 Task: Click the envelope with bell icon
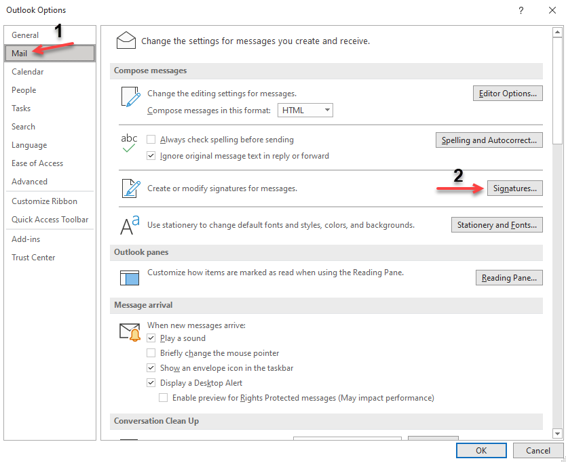[130, 332]
